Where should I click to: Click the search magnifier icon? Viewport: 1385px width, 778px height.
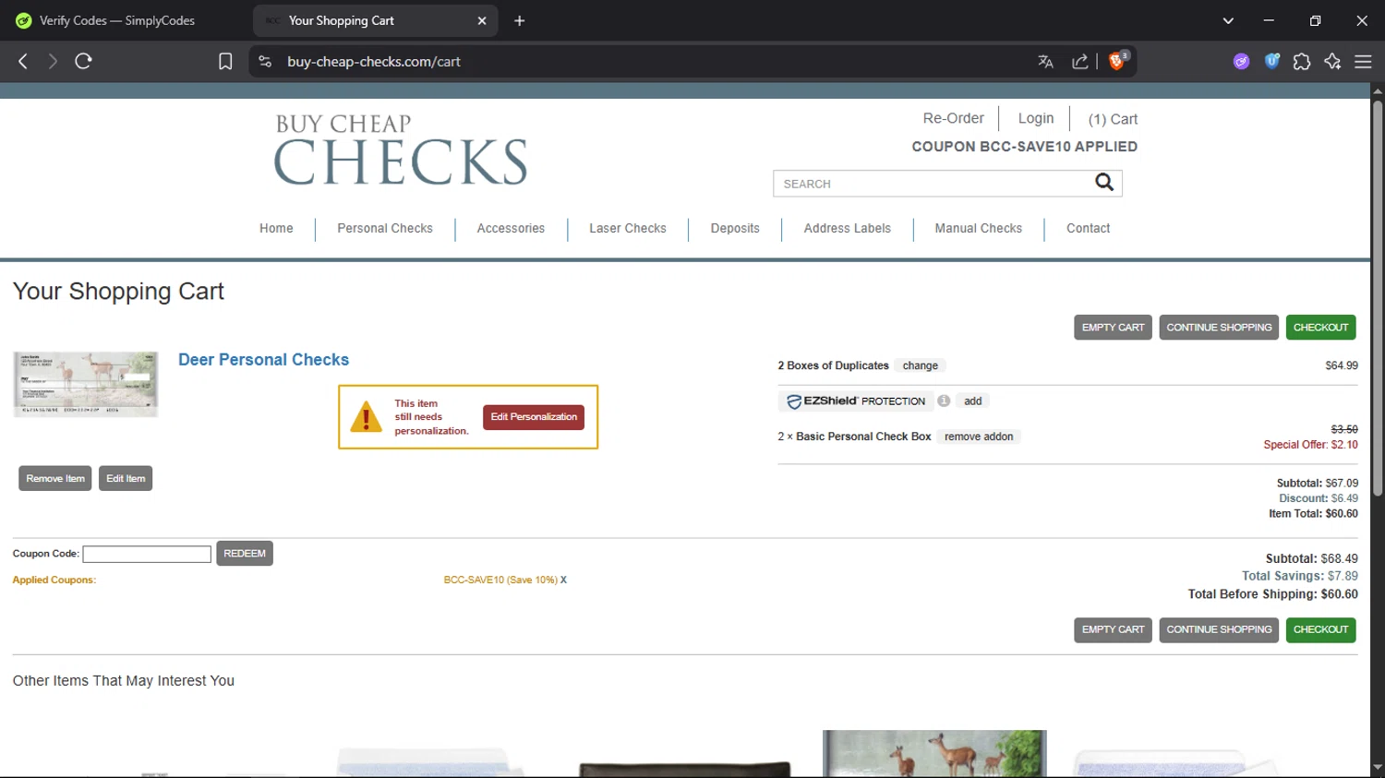(1104, 183)
